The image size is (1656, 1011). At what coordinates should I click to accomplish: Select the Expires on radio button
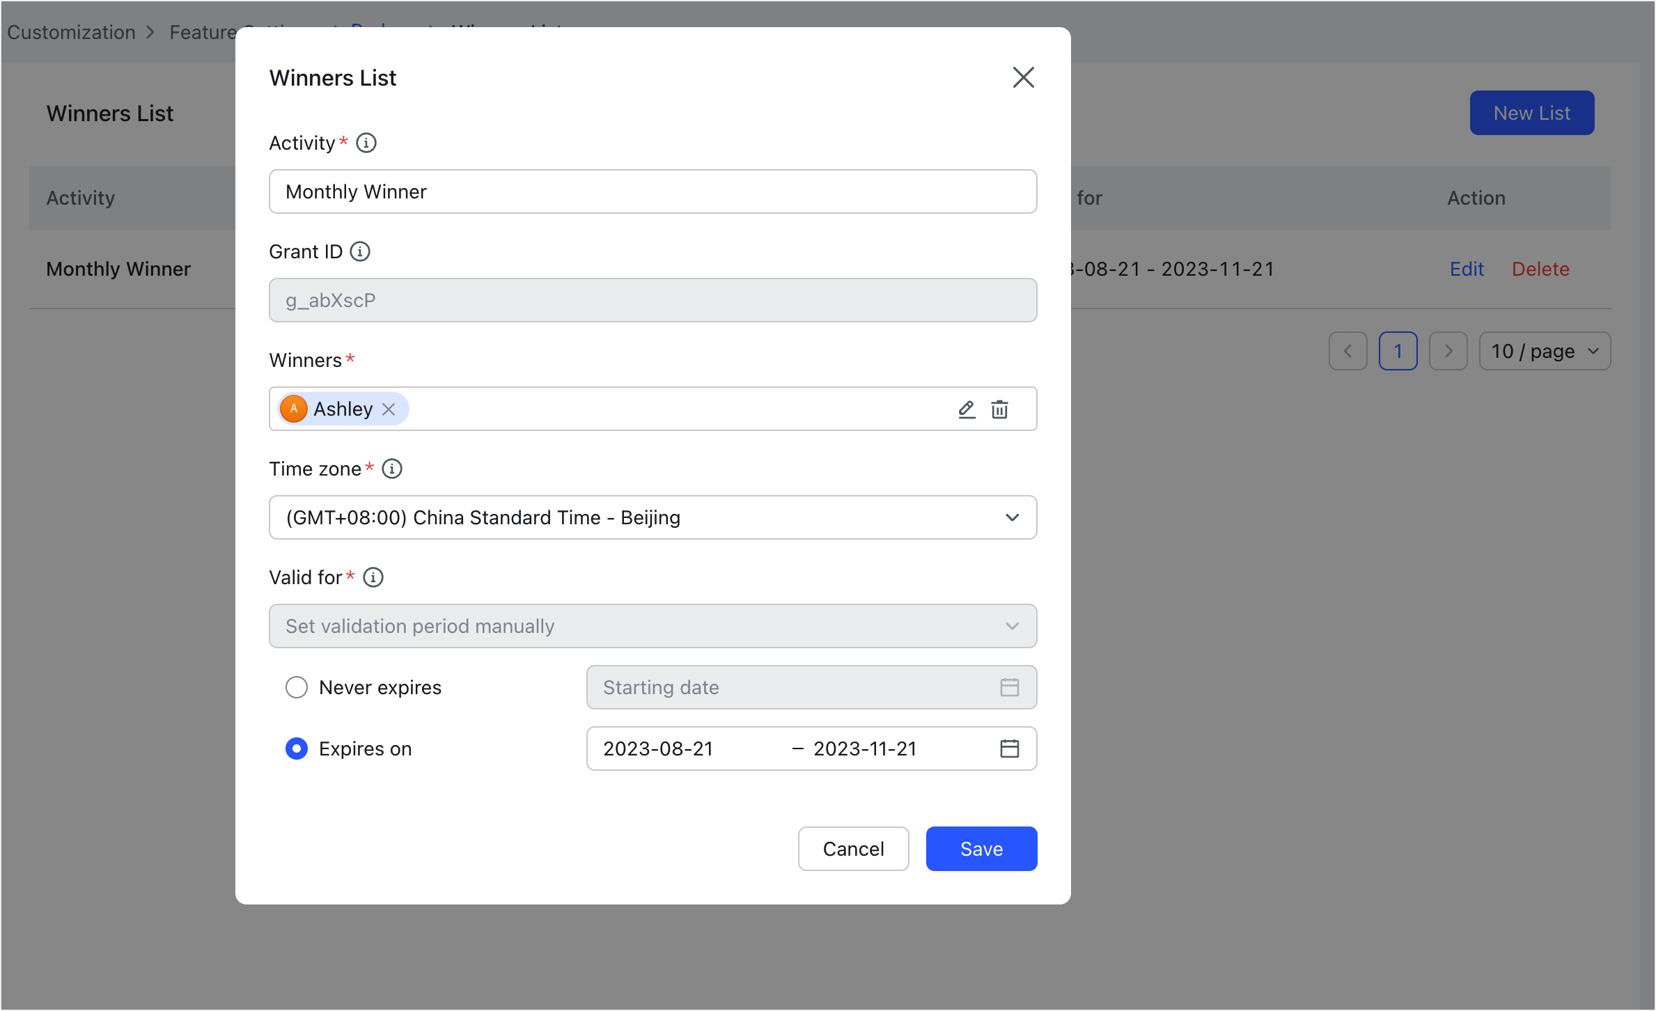tap(297, 749)
